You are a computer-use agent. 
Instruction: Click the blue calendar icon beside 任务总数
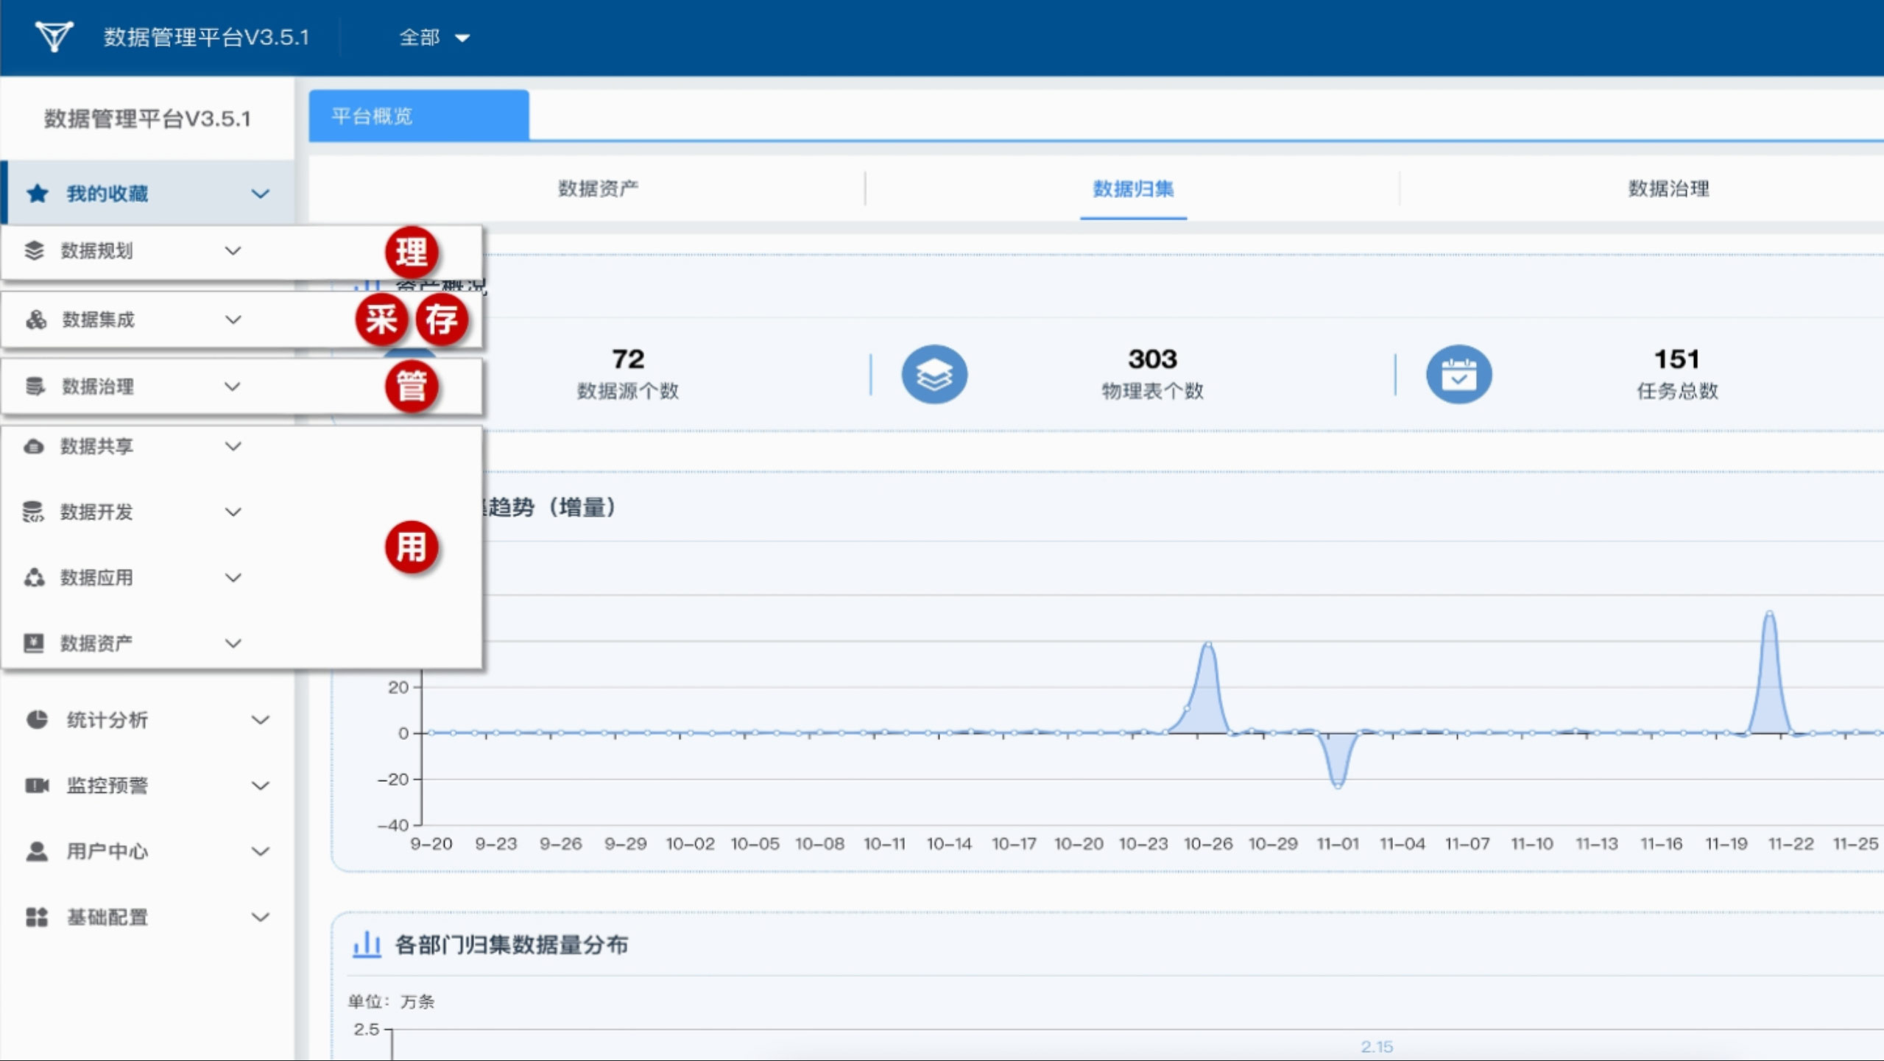pyautogui.click(x=1458, y=374)
